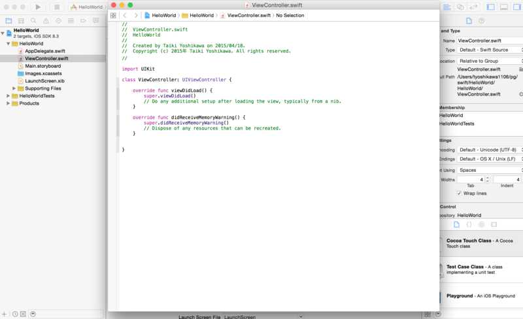Image resolution: width=523 pixels, height=319 pixels.
Task: Click ViewController.swift in jump bar
Action: pos(246,15)
